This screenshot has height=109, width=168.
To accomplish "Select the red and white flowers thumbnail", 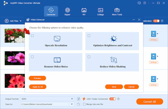I will tap(15, 36).
